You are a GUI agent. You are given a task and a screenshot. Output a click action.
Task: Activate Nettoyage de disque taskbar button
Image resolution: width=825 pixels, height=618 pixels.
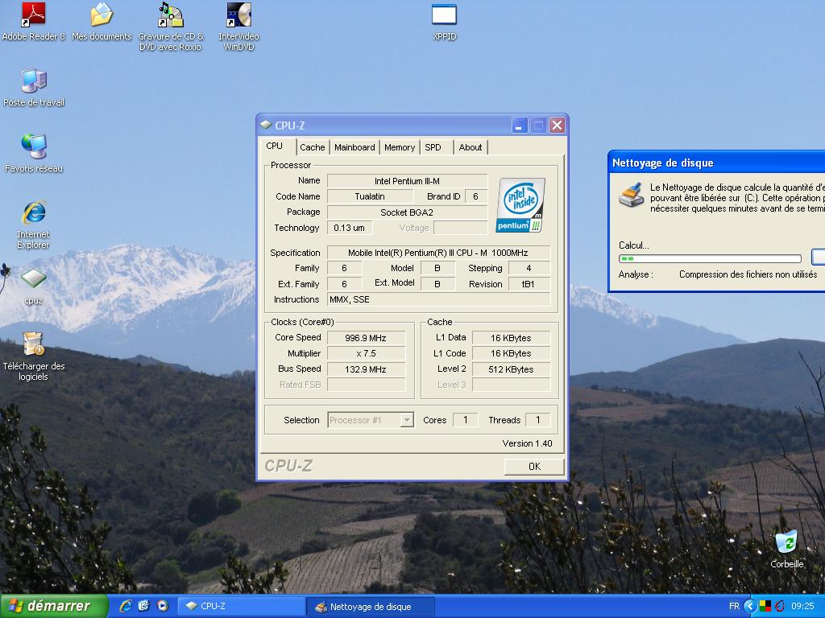pos(371,606)
